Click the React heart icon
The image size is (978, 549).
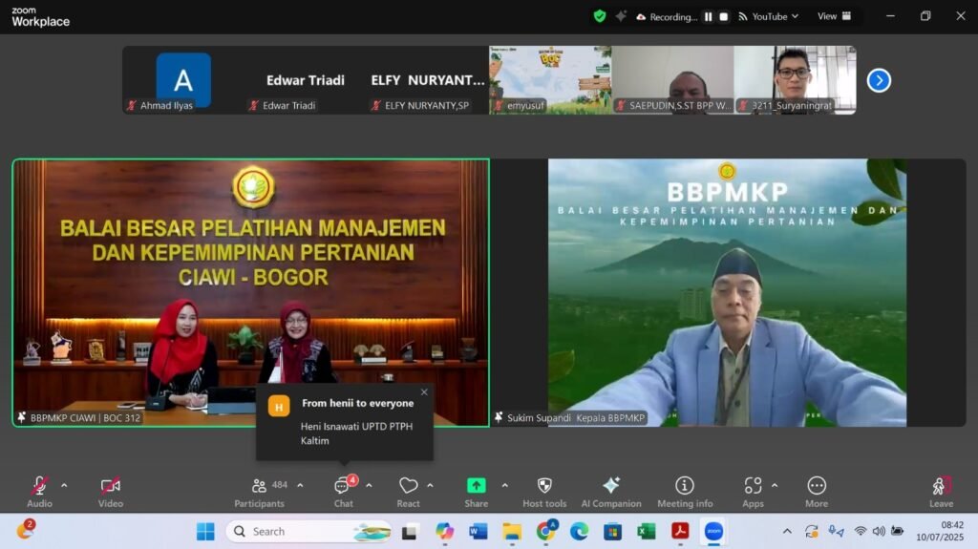tap(408, 486)
